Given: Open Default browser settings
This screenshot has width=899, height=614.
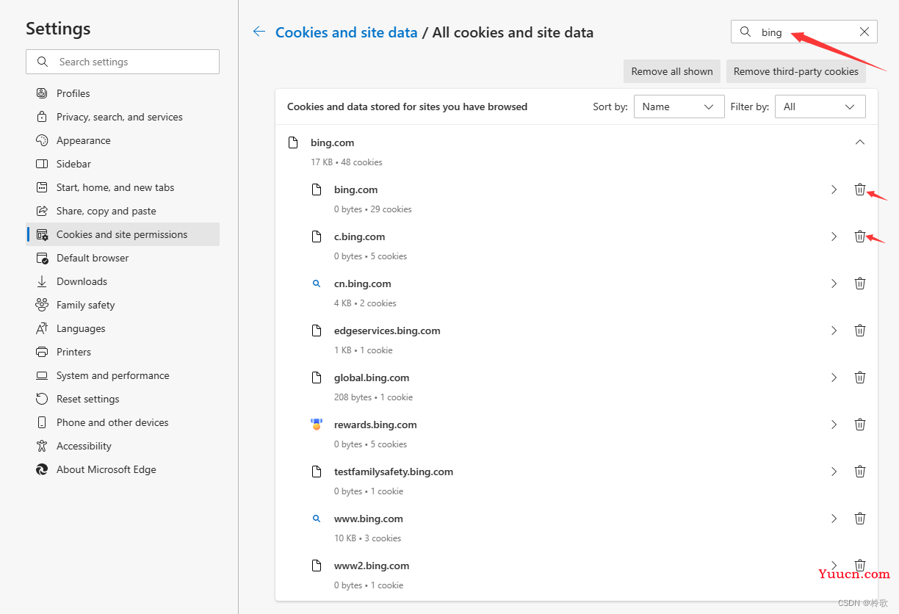Looking at the screenshot, I should click(123, 258).
